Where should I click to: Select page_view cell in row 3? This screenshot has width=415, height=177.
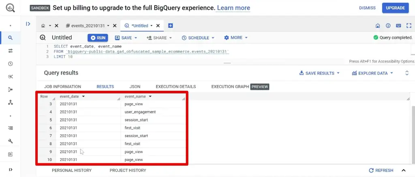(153, 104)
